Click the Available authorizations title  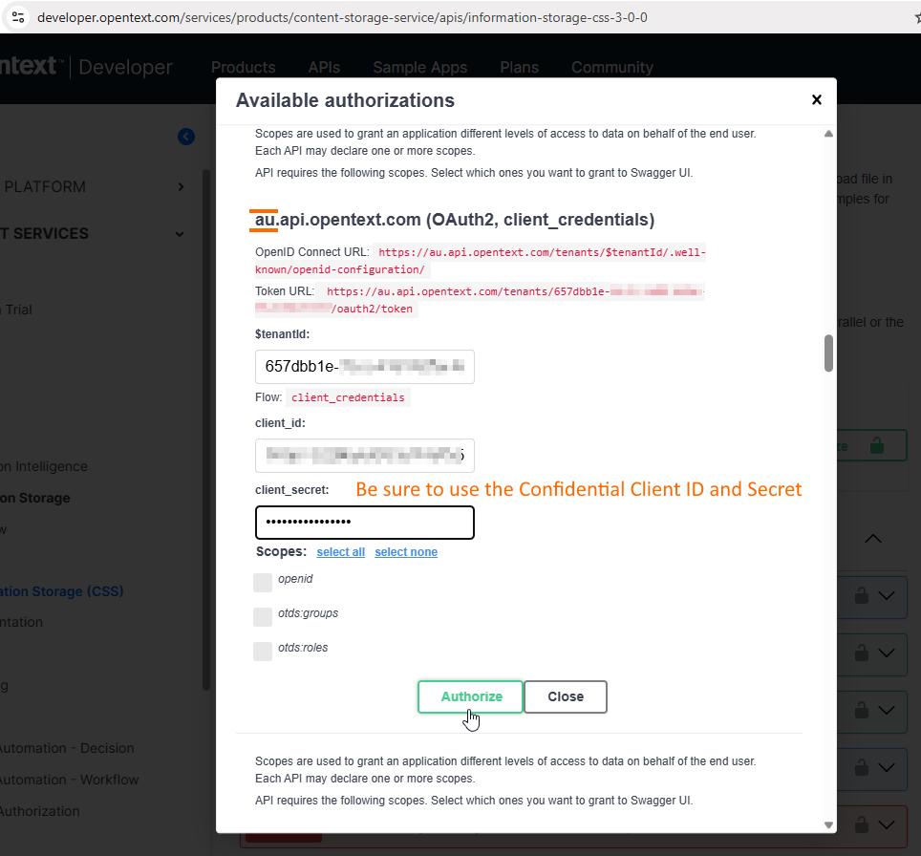point(346,100)
